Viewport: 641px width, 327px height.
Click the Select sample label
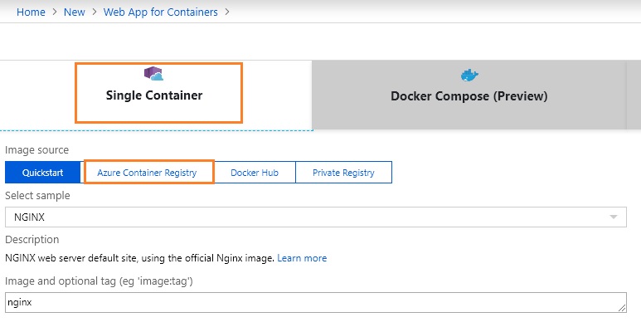[x=37, y=196]
